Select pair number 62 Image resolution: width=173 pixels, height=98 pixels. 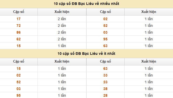pos(18,39)
